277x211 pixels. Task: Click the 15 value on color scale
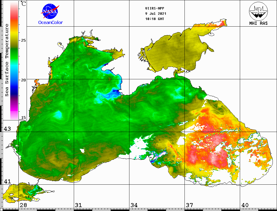(x=23, y=117)
